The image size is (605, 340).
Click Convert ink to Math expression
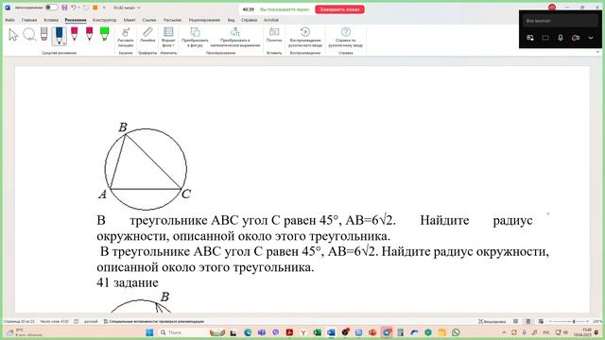(235, 38)
